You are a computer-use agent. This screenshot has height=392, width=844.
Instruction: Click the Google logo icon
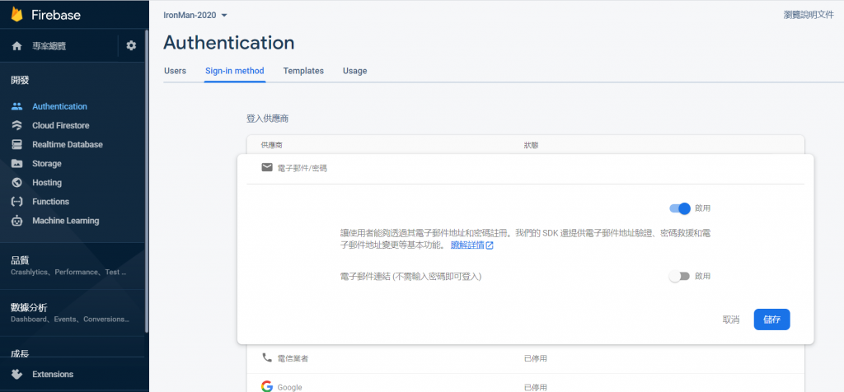(x=267, y=386)
